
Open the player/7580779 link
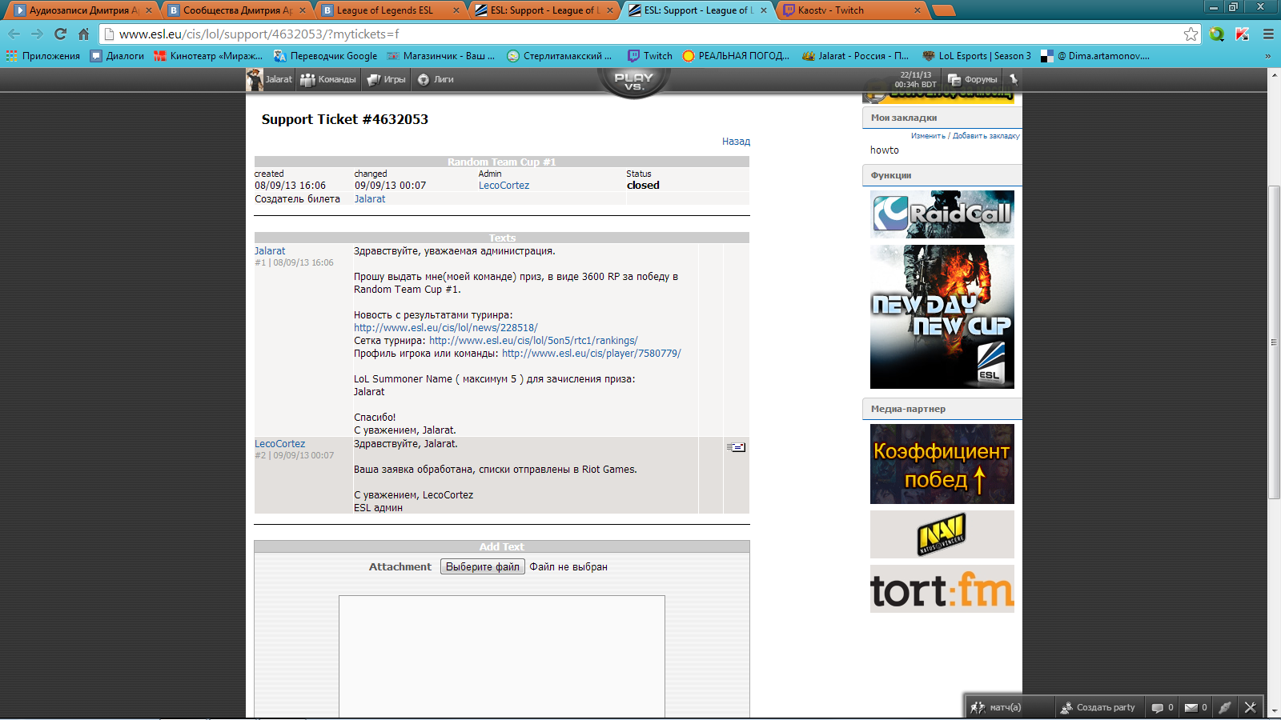pyautogui.click(x=592, y=354)
